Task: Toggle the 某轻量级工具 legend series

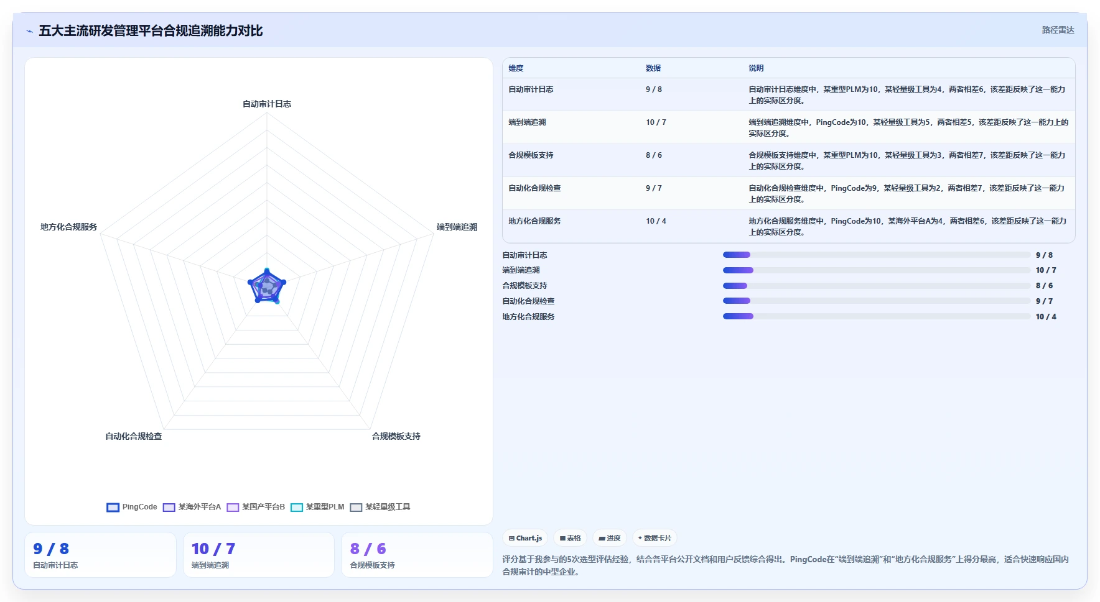Action: point(380,507)
